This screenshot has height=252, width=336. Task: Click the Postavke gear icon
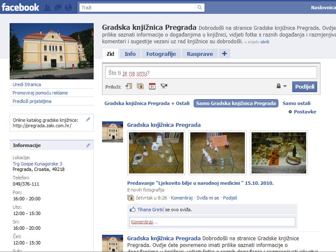[290, 112]
